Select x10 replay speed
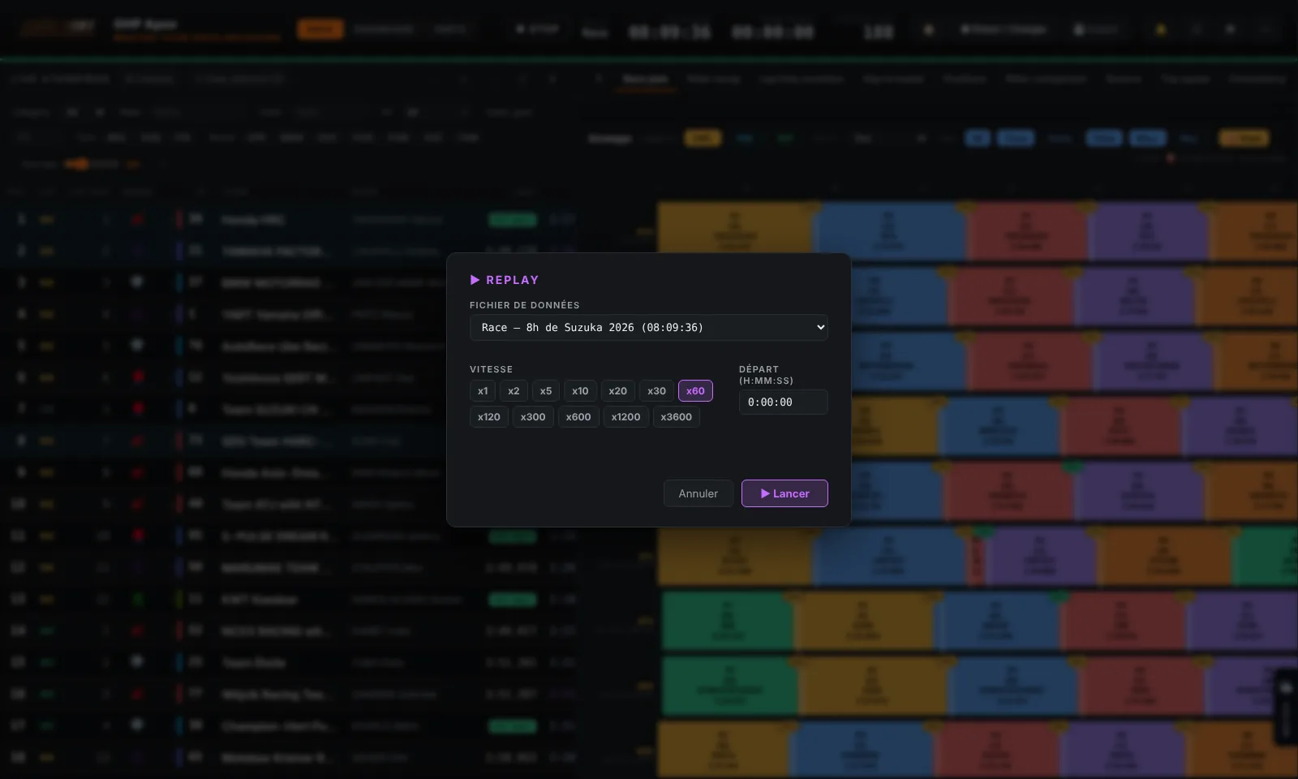 coord(580,391)
